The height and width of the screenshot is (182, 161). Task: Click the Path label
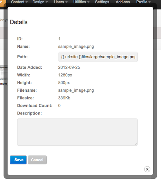click(x=22, y=57)
